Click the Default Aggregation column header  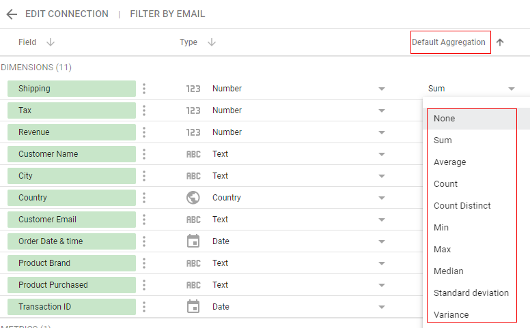click(x=449, y=42)
